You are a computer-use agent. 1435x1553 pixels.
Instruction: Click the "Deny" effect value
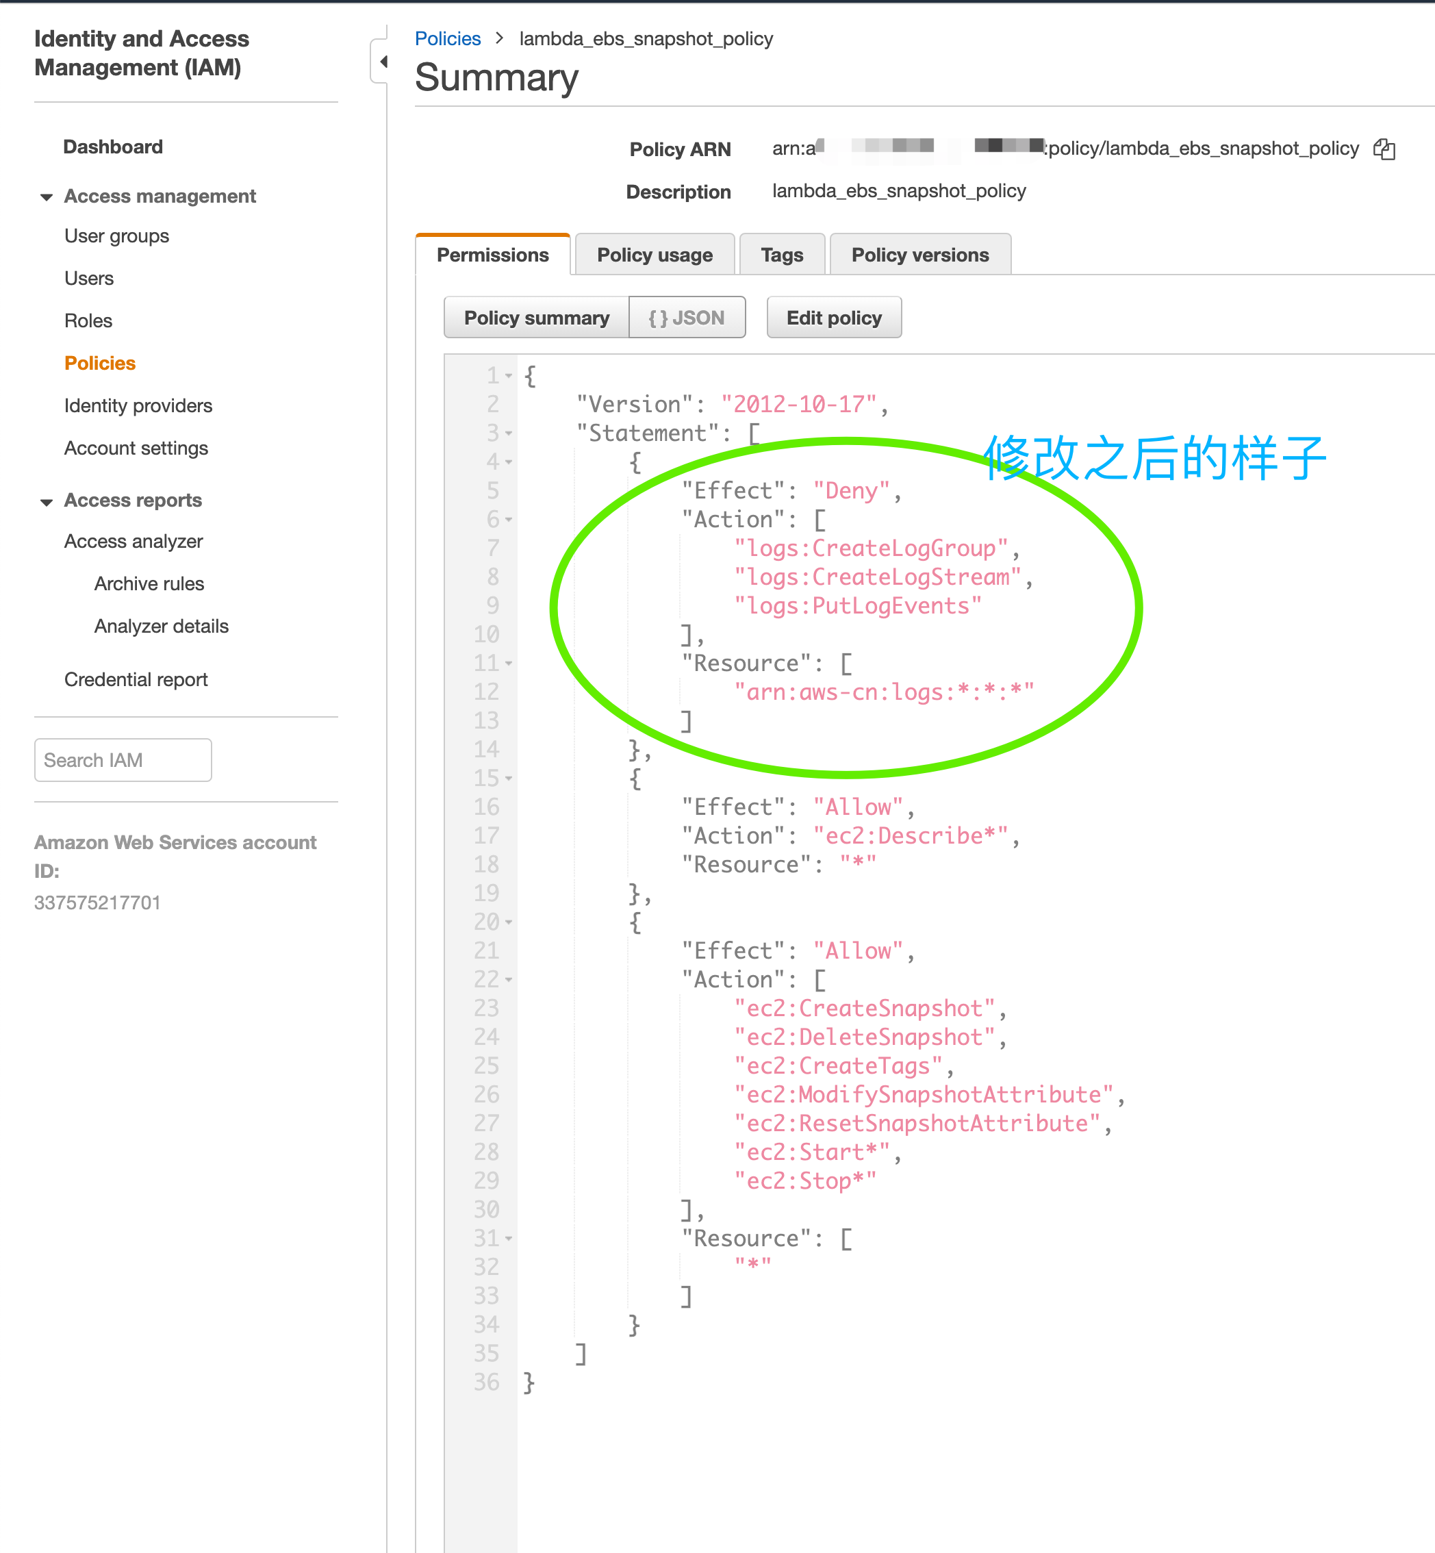(851, 491)
